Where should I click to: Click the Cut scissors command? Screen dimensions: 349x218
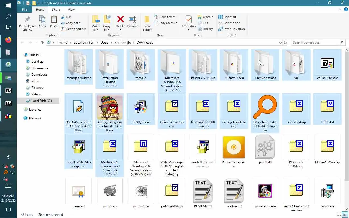tap(66, 17)
